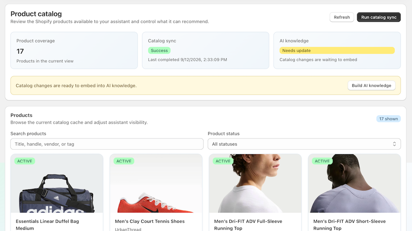The width and height of the screenshot is (412, 231).
Task: Click the Success status badge
Action: 159,51
